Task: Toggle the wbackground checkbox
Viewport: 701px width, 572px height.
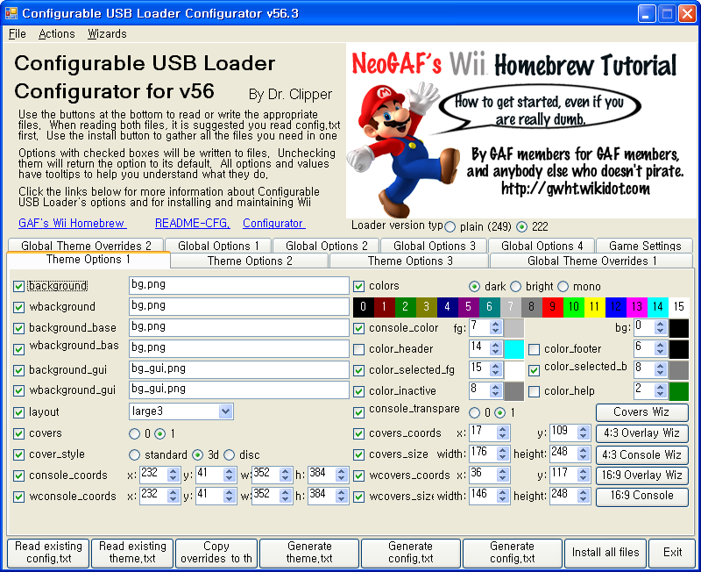Action: (x=18, y=307)
